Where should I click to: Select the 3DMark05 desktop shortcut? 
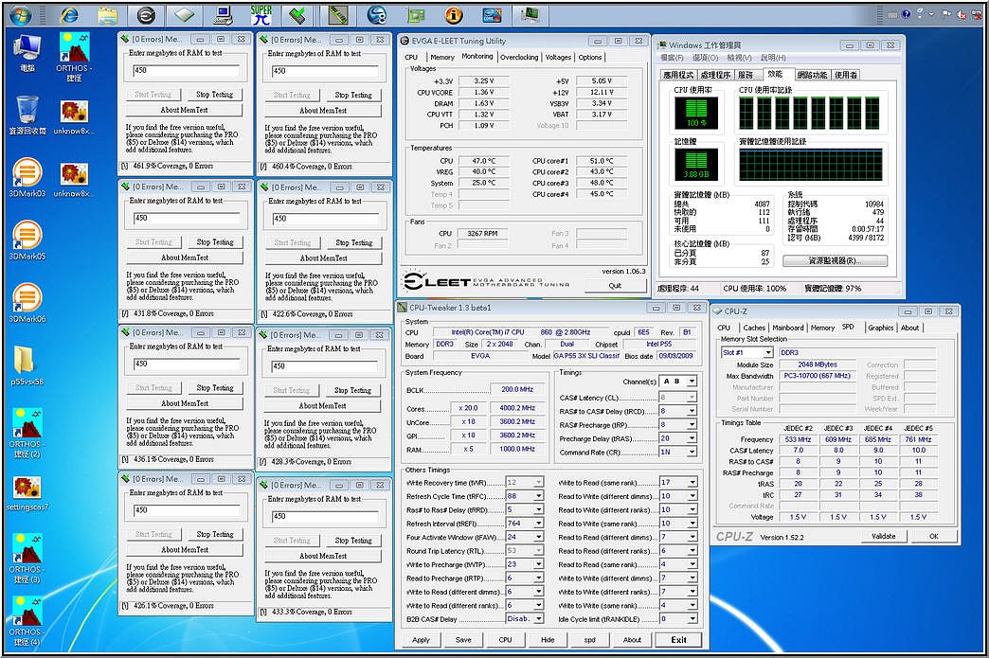[27, 240]
